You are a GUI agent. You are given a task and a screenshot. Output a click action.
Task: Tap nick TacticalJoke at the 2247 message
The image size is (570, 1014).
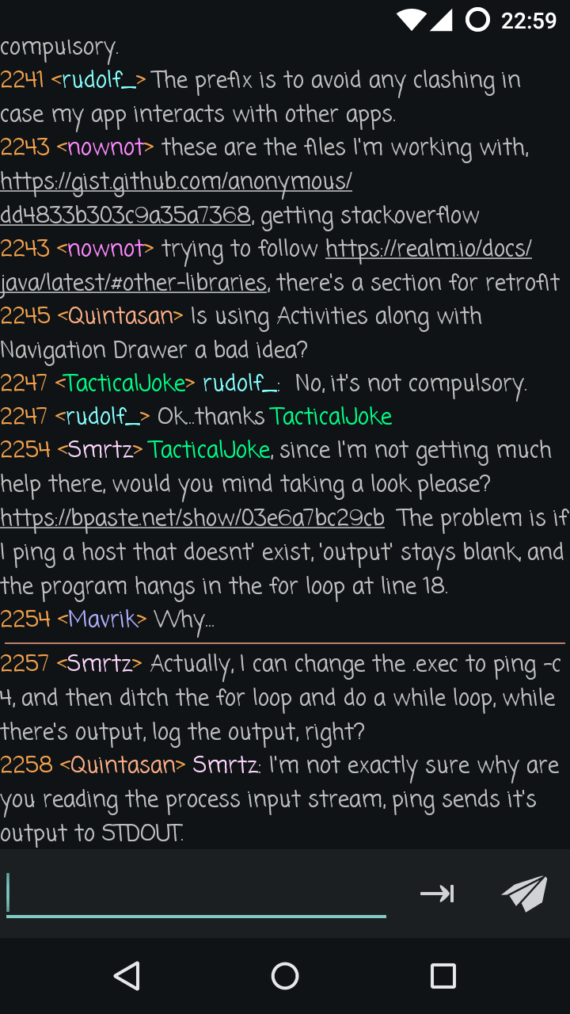click(125, 383)
